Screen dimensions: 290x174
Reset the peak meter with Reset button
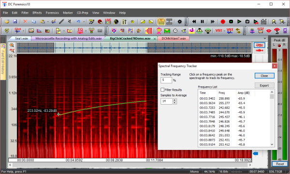[x=280, y=164]
